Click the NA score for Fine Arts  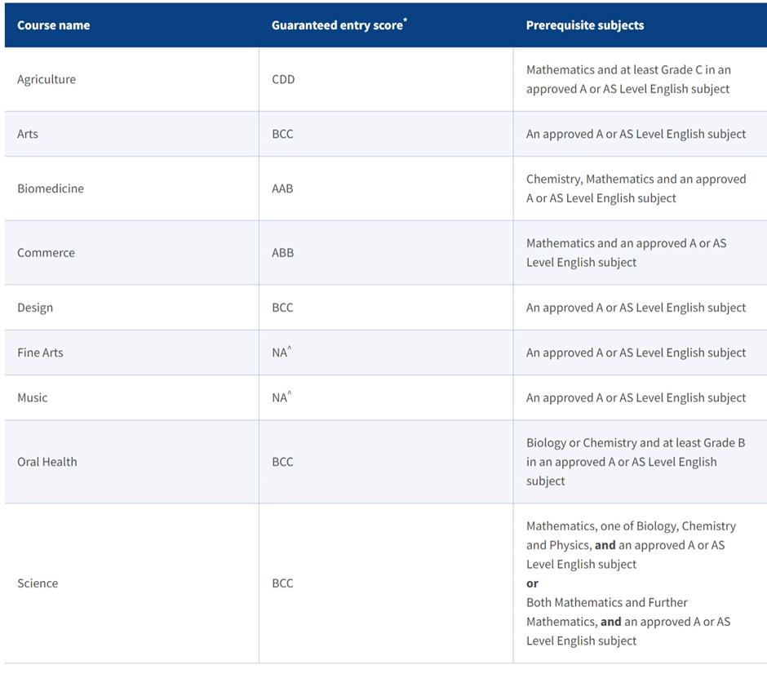[x=282, y=353]
